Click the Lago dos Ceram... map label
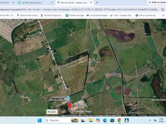The height and width of the screenshot is (124, 166). coord(158,100)
